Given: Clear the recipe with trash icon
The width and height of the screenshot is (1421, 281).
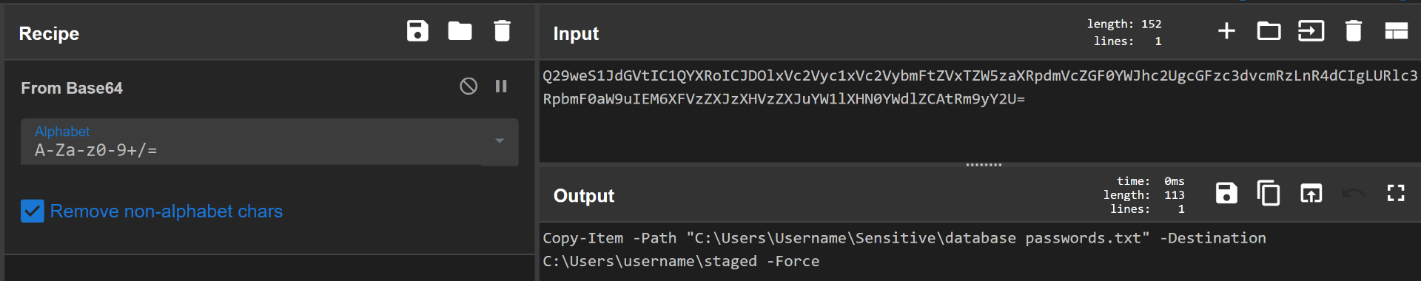Looking at the screenshot, I should point(502,31).
